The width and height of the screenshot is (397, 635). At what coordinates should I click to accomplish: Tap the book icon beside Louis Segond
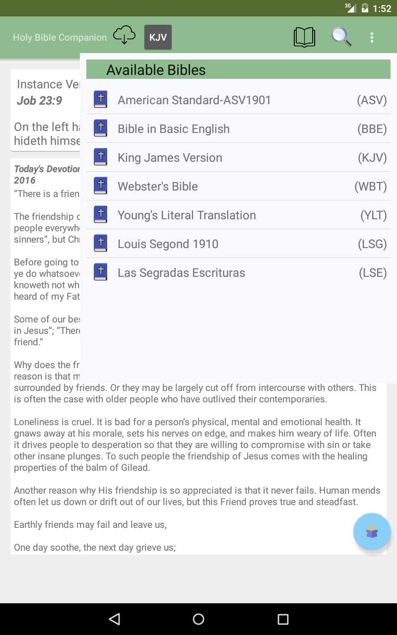101,244
